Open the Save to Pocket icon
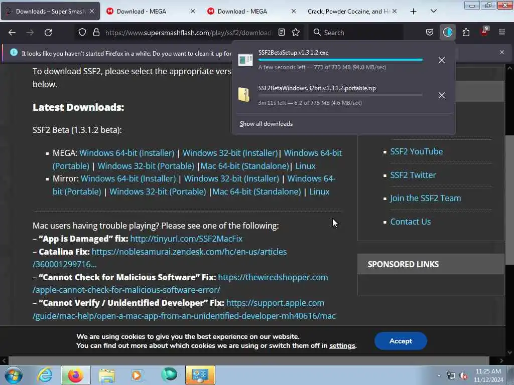The image size is (514, 385). click(430, 33)
